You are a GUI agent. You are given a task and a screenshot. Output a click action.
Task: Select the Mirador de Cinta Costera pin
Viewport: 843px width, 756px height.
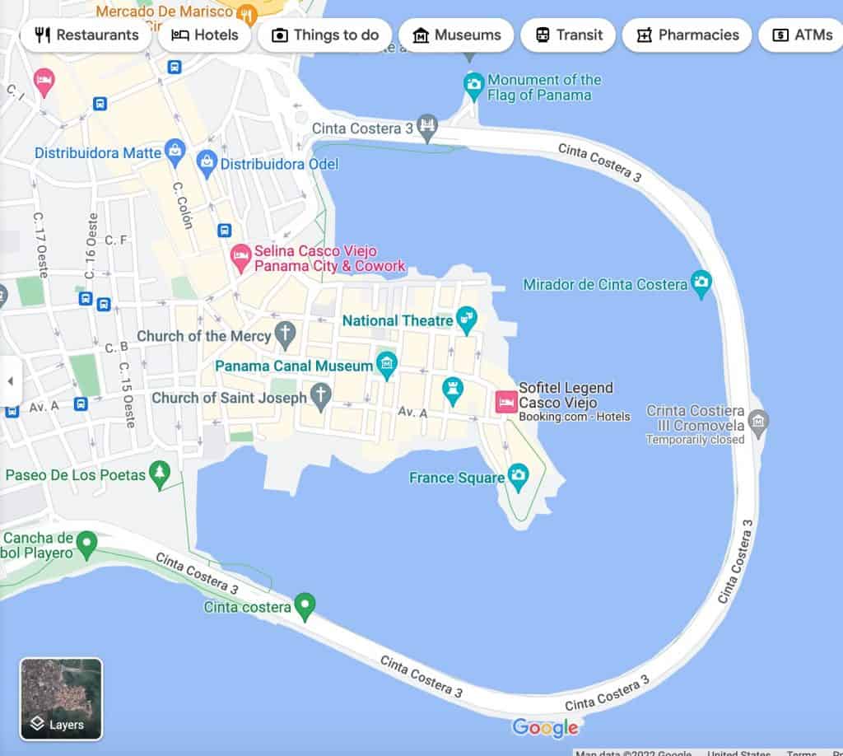701,282
